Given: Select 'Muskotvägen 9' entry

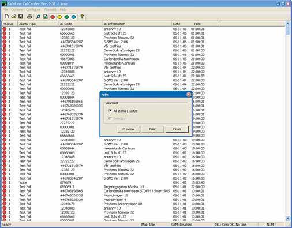Looking at the screenshot, I should point(115,200).
